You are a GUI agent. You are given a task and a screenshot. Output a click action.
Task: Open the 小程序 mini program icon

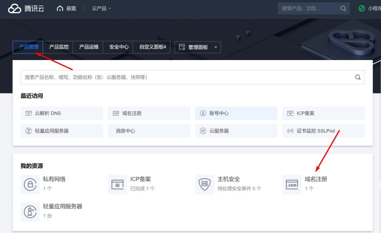click(362, 9)
